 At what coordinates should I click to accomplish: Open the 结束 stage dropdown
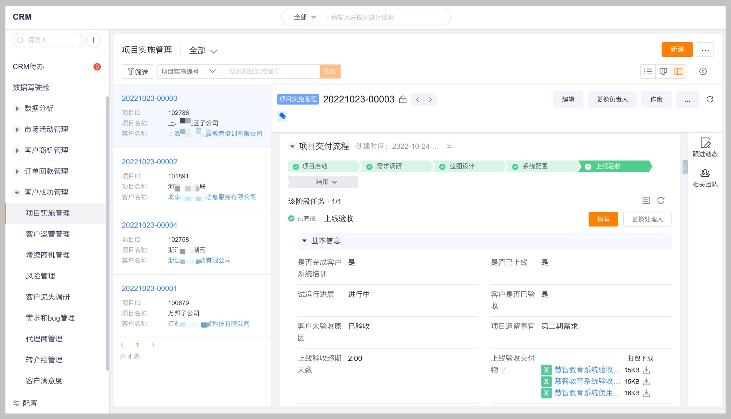(x=323, y=182)
